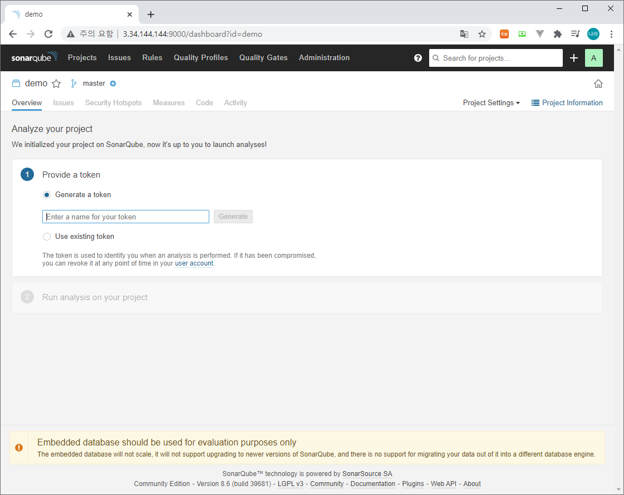Favorite the demo project with star icon
The height and width of the screenshot is (495, 624).
57,84
